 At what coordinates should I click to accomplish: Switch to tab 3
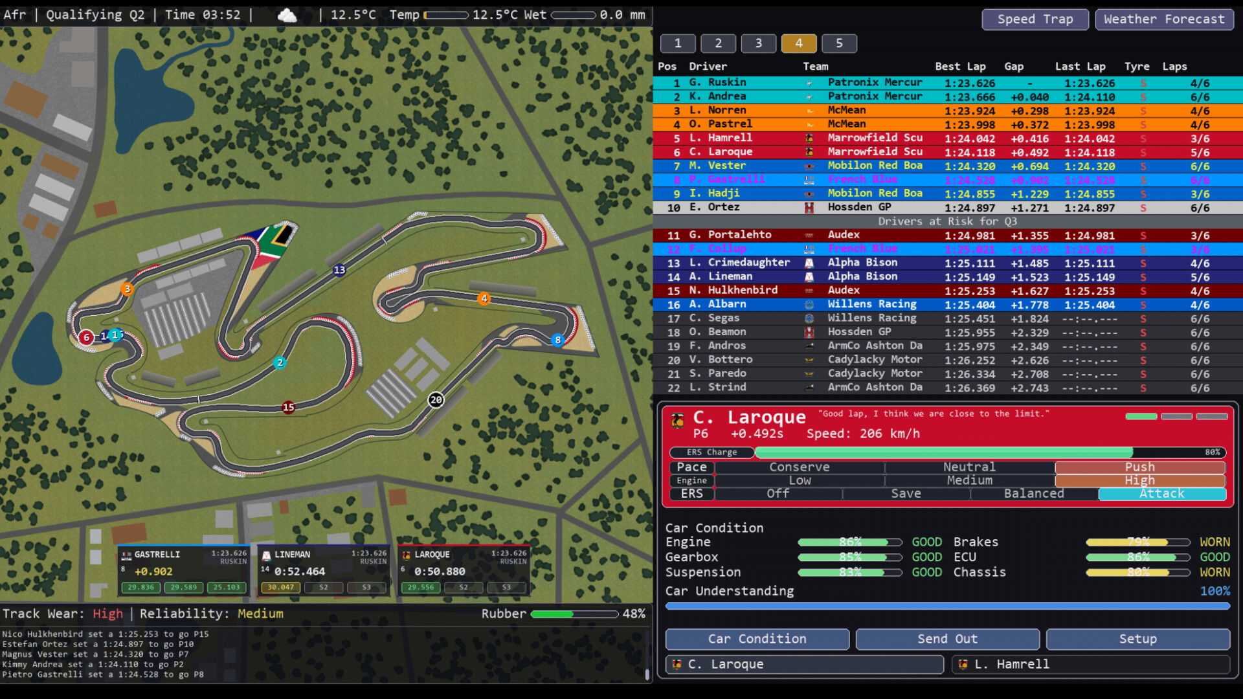click(x=759, y=43)
